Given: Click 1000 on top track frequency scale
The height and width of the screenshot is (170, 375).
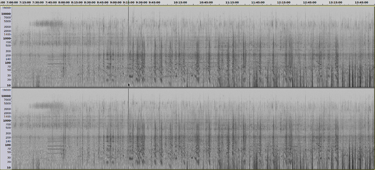Looking at the screenshot, I should tap(7, 38).
